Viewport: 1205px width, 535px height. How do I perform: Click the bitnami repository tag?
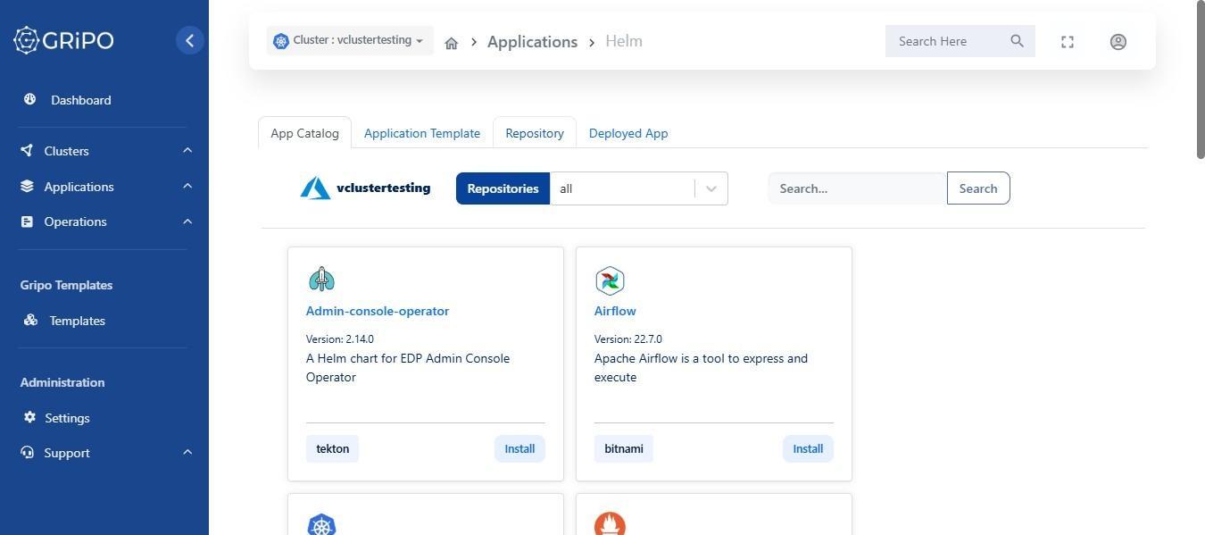tap(624, 448)
